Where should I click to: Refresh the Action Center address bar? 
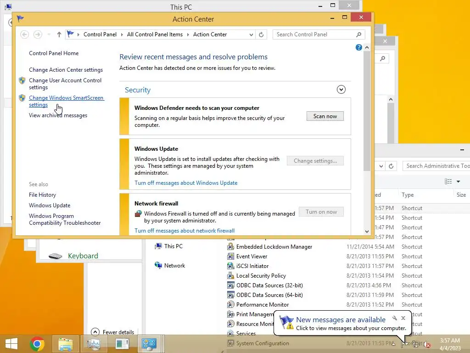261,34
